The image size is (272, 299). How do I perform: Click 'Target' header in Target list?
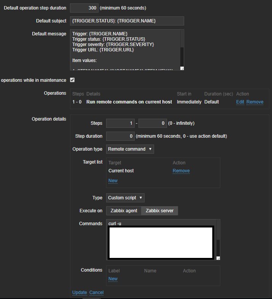tap(115, 163)
